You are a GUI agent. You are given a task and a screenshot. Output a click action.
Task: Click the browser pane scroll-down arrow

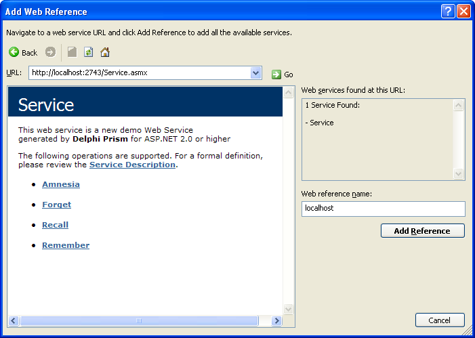click(x=288, y=310)
